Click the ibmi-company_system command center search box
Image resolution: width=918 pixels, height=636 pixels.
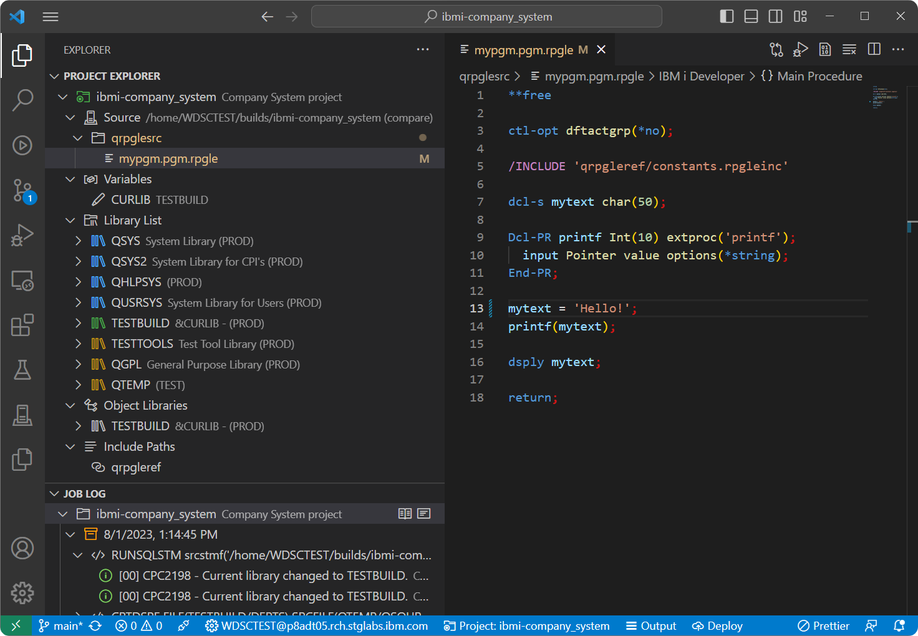(486, 16)
